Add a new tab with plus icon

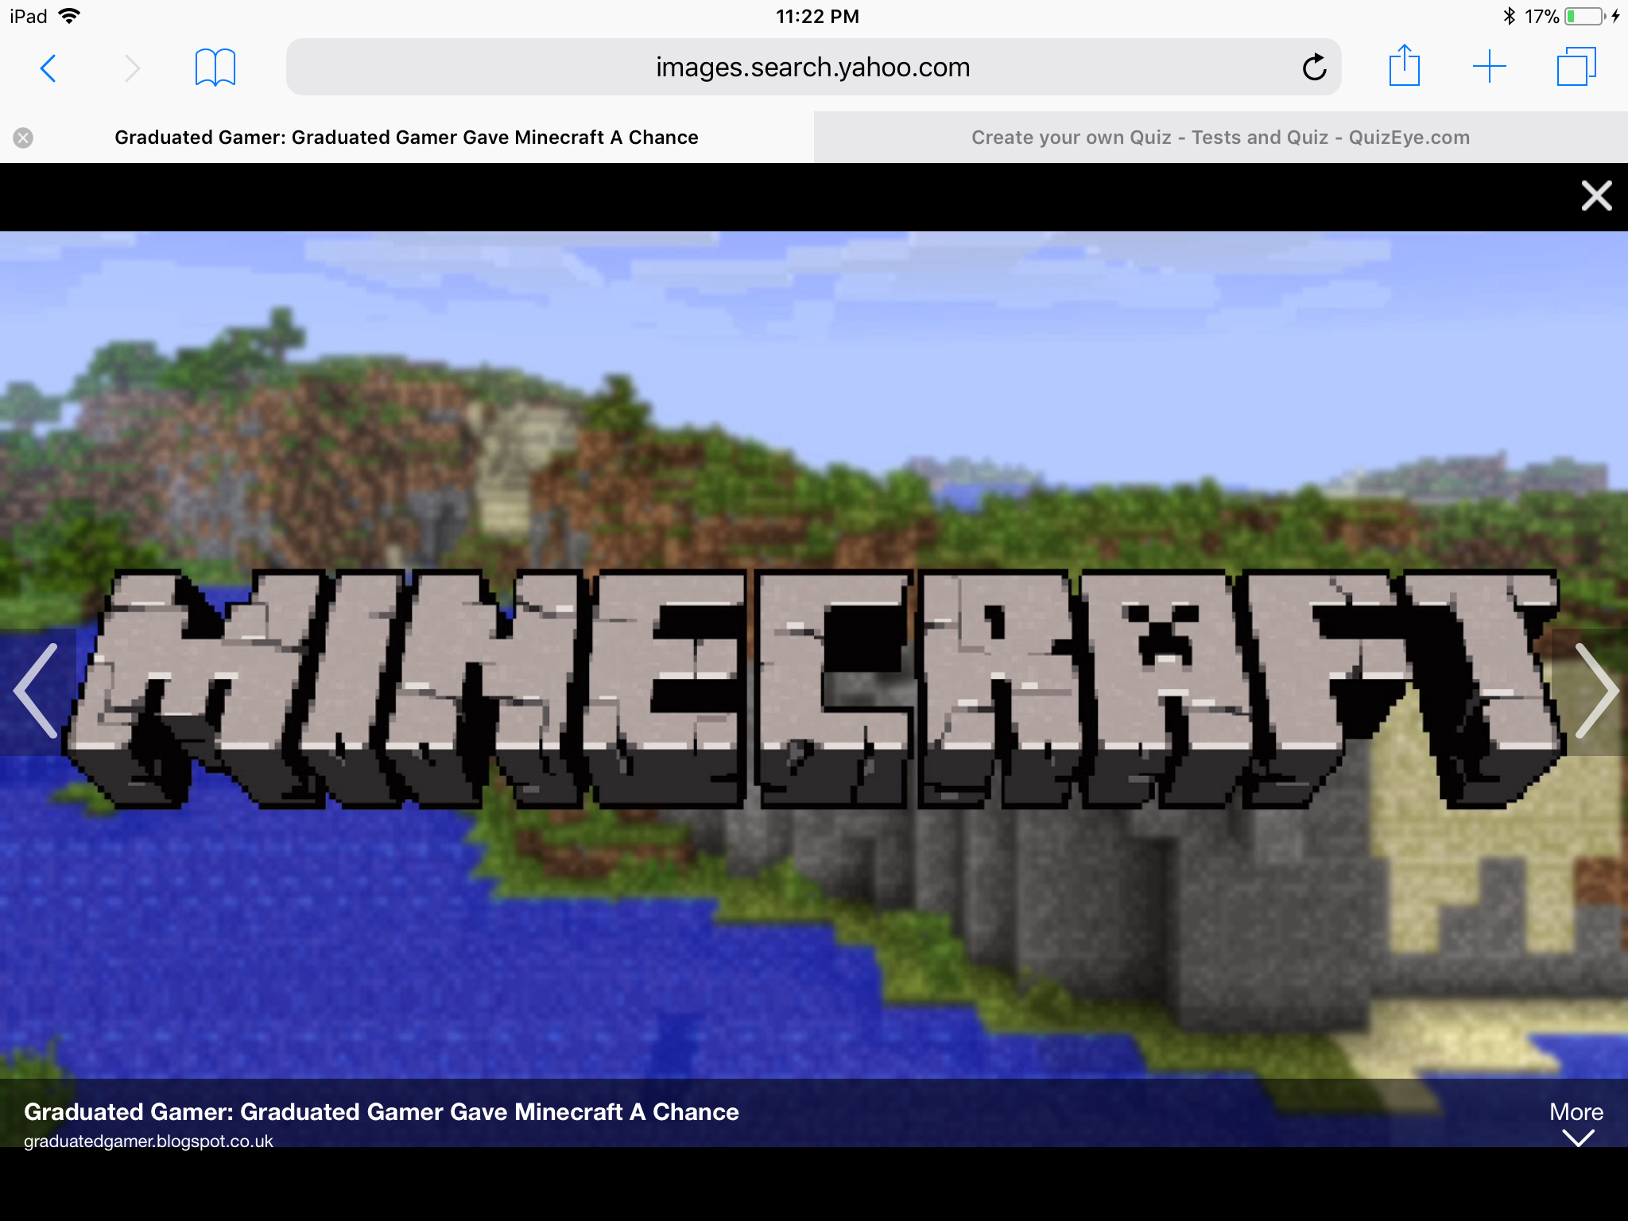[1490, 67]
